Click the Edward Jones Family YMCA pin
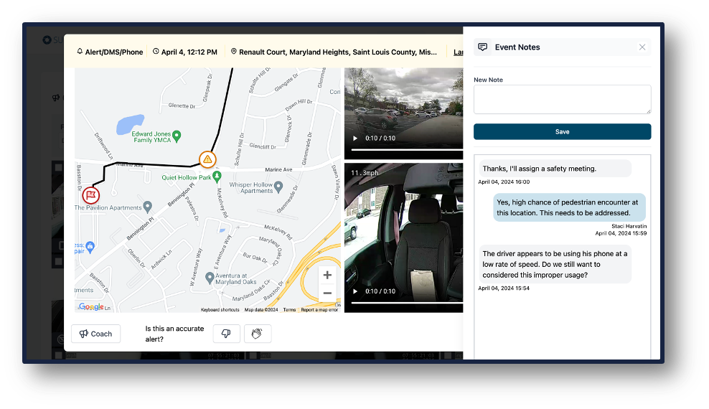This screenshot has height=409, width=709. point(177,136)
